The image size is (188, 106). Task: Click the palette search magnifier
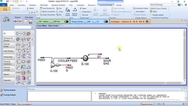[33, 27]
